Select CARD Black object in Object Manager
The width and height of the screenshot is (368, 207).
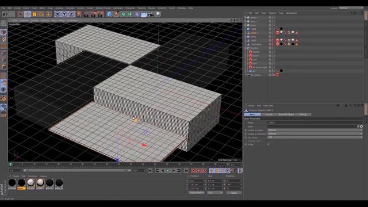tap(255, 44)
